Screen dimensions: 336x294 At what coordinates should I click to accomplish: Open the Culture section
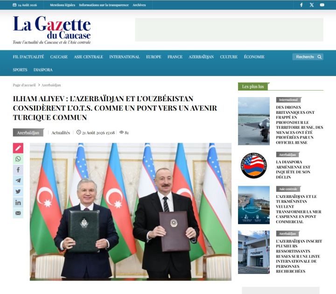(229, 57)
